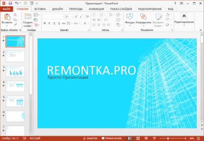Viewport: 204px width, 141px height.
Task: Click the Cut scissors icon
Action: pos(15,15)
